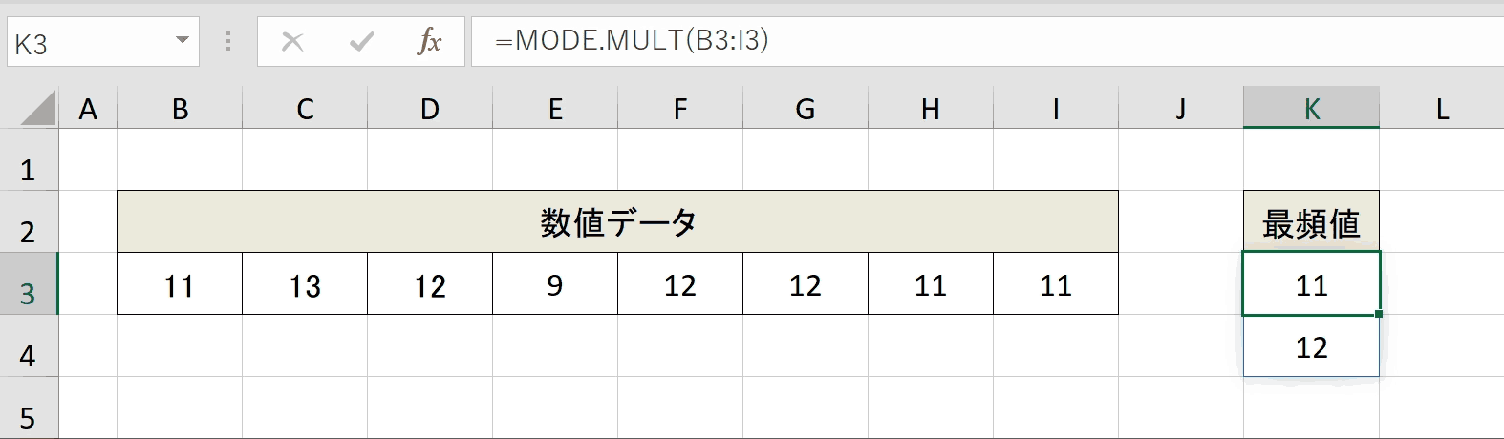The width and height of the screenshot is (1504, 439).
Task: Select column F header
Action: (x=680, y=109)
